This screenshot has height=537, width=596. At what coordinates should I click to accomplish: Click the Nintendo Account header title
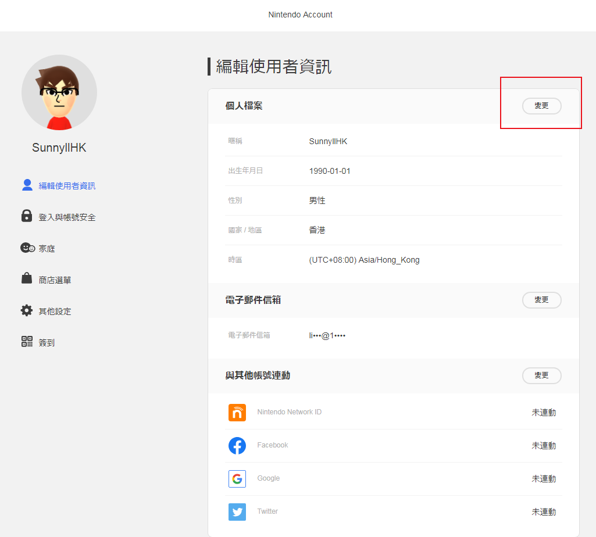(x=300, y=15)
